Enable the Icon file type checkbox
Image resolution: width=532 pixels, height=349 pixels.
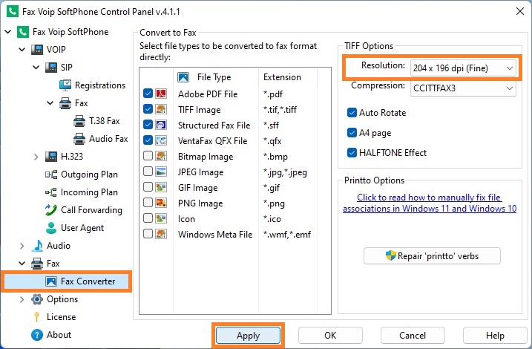pos(148,218)
